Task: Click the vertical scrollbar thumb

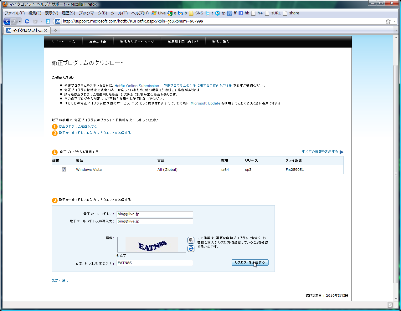Action: pos(396,174)
